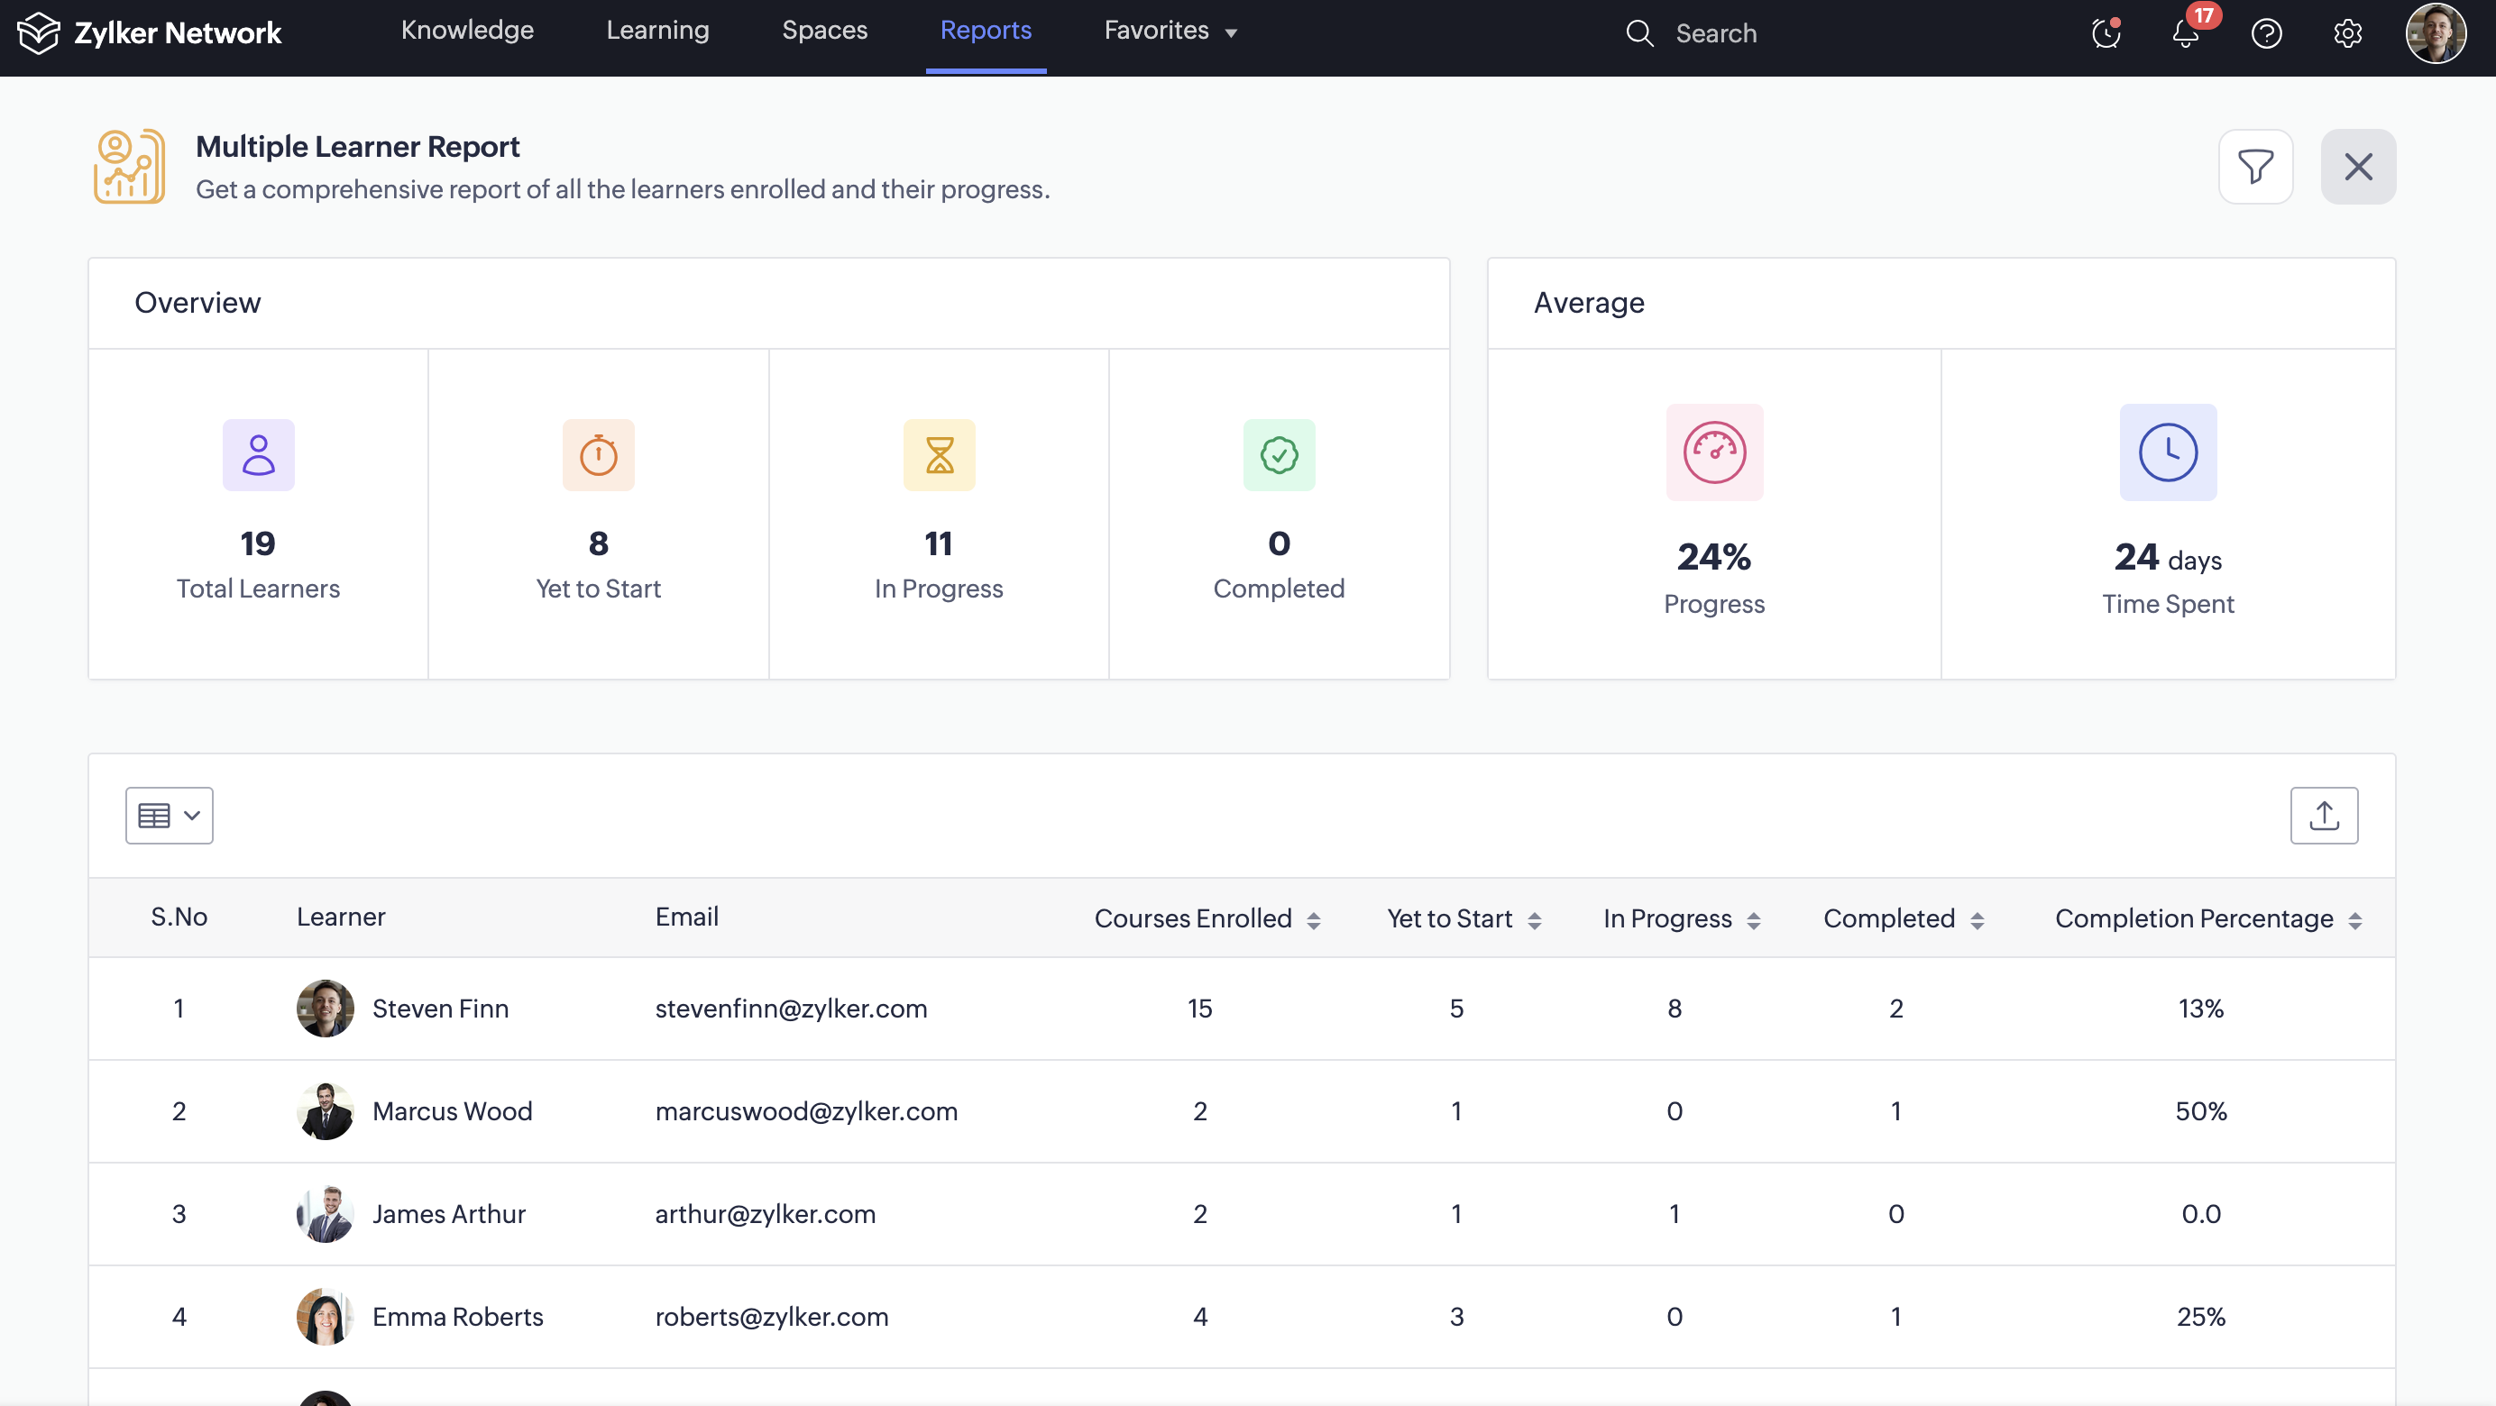Open the notifications bell
This screenshot has height=1406, width=2496.
tap(2185, 34)
